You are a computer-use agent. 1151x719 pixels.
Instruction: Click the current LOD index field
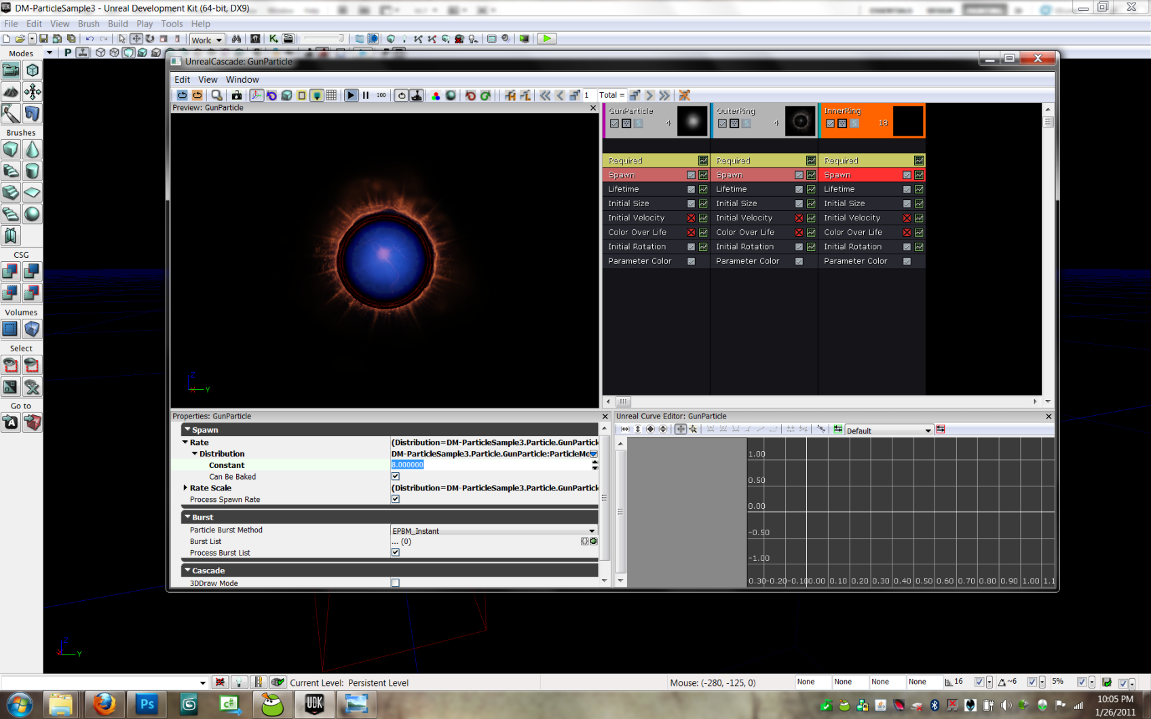coord(589,96)
